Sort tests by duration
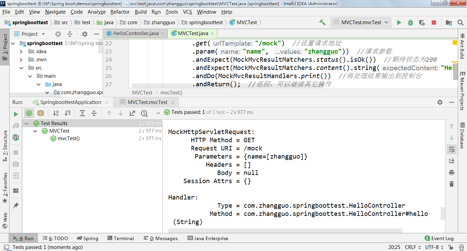The height and width of the screenshot is (251, 467). (68, 113)
